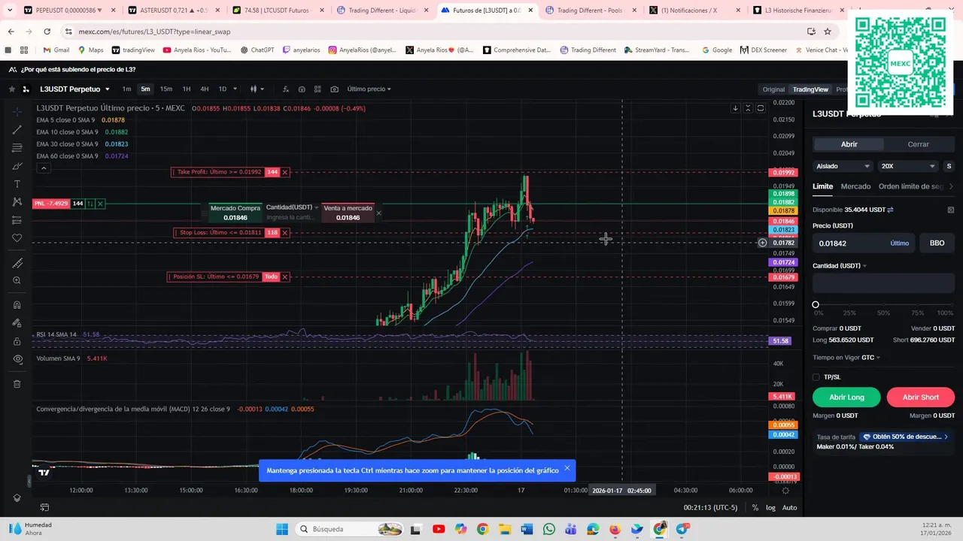Open the WhatsApp taskbar icon
963x541 pixels.
point(548,529)
